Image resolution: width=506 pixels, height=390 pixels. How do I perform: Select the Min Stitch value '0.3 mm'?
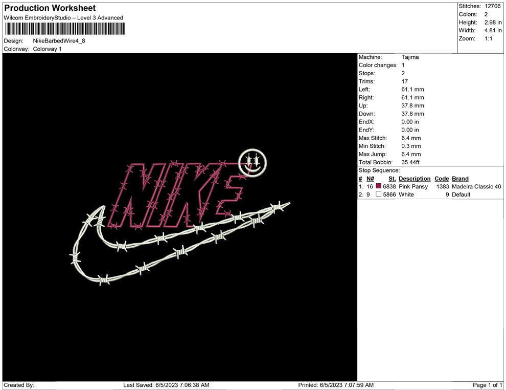pyautogui.click(x=411, y=146)
